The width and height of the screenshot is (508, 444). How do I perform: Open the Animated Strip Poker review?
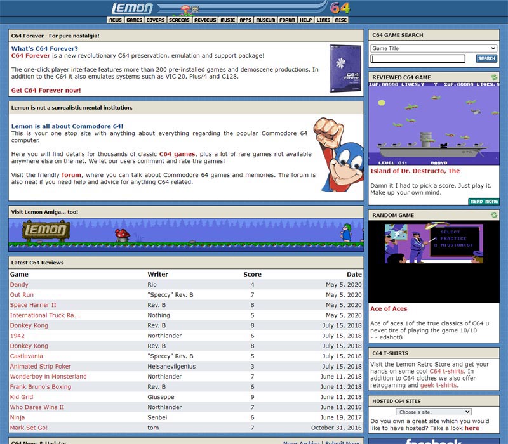41,367
